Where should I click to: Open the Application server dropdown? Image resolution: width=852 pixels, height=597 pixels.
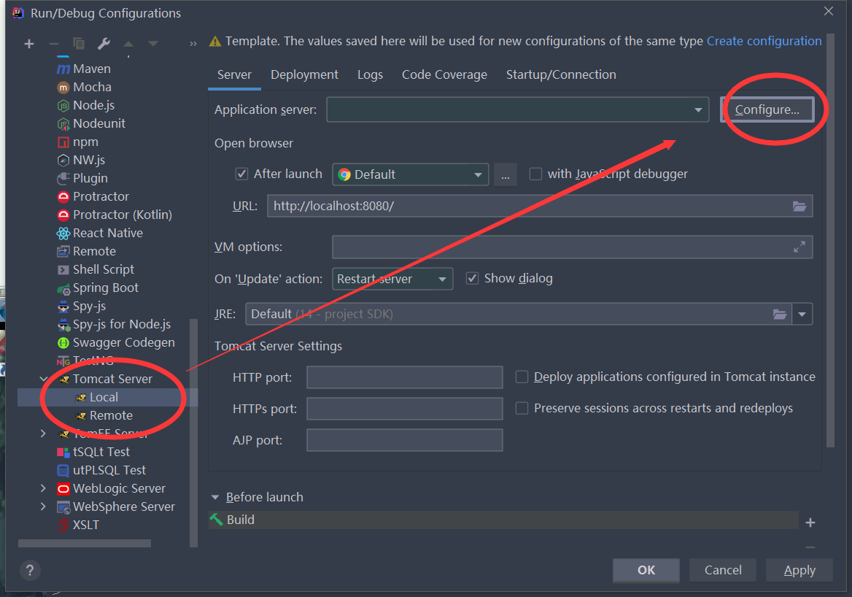tap(518, 109)
